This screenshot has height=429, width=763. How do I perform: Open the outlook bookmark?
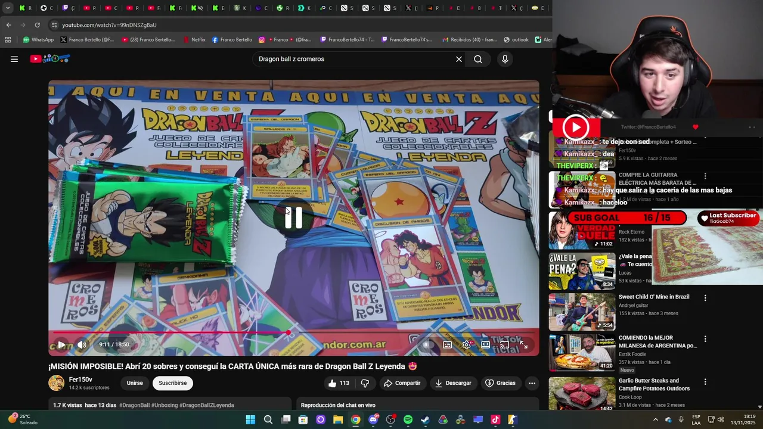tap(516, 40)
